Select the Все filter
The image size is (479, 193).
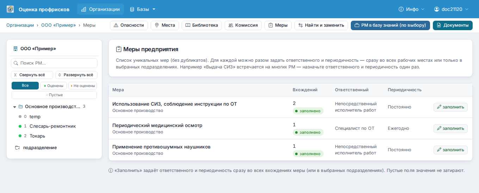(x=25, y=86)
